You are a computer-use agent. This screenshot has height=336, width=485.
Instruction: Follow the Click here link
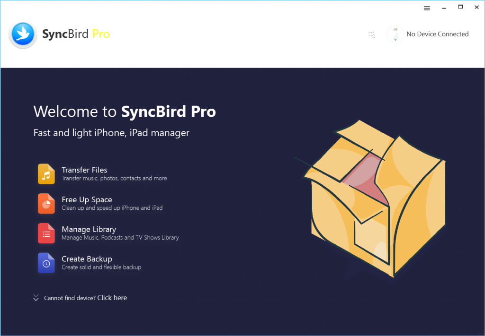pos(112,298)
